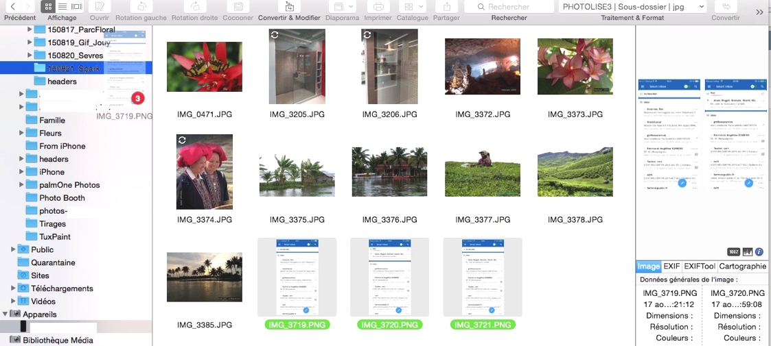Screen dimensions: 771x346
Task: Click the blue info icon in preview
Action: click(759, 251)
